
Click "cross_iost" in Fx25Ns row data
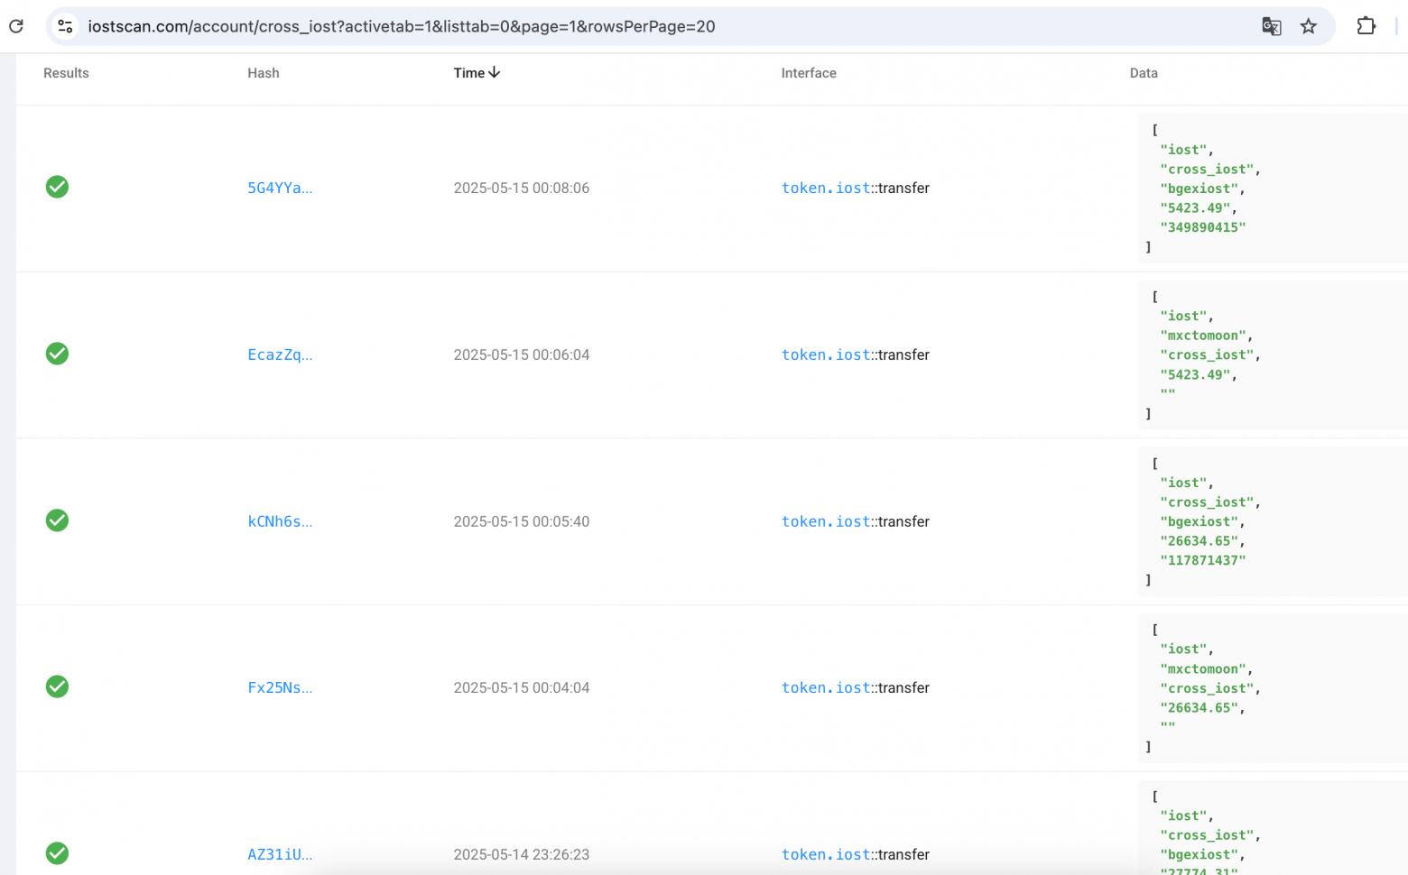[x=1208, y=688]
